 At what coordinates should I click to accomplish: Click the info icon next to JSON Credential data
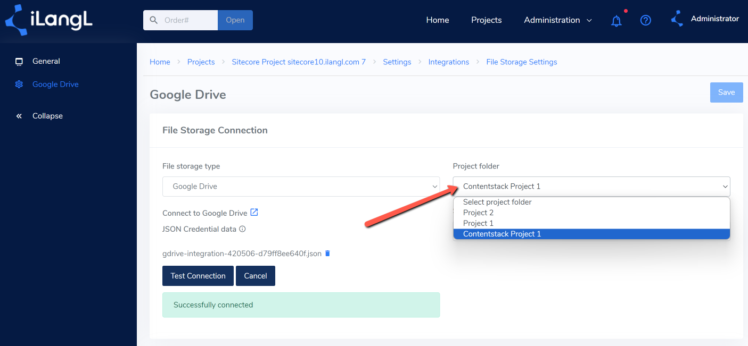[242, 229]
